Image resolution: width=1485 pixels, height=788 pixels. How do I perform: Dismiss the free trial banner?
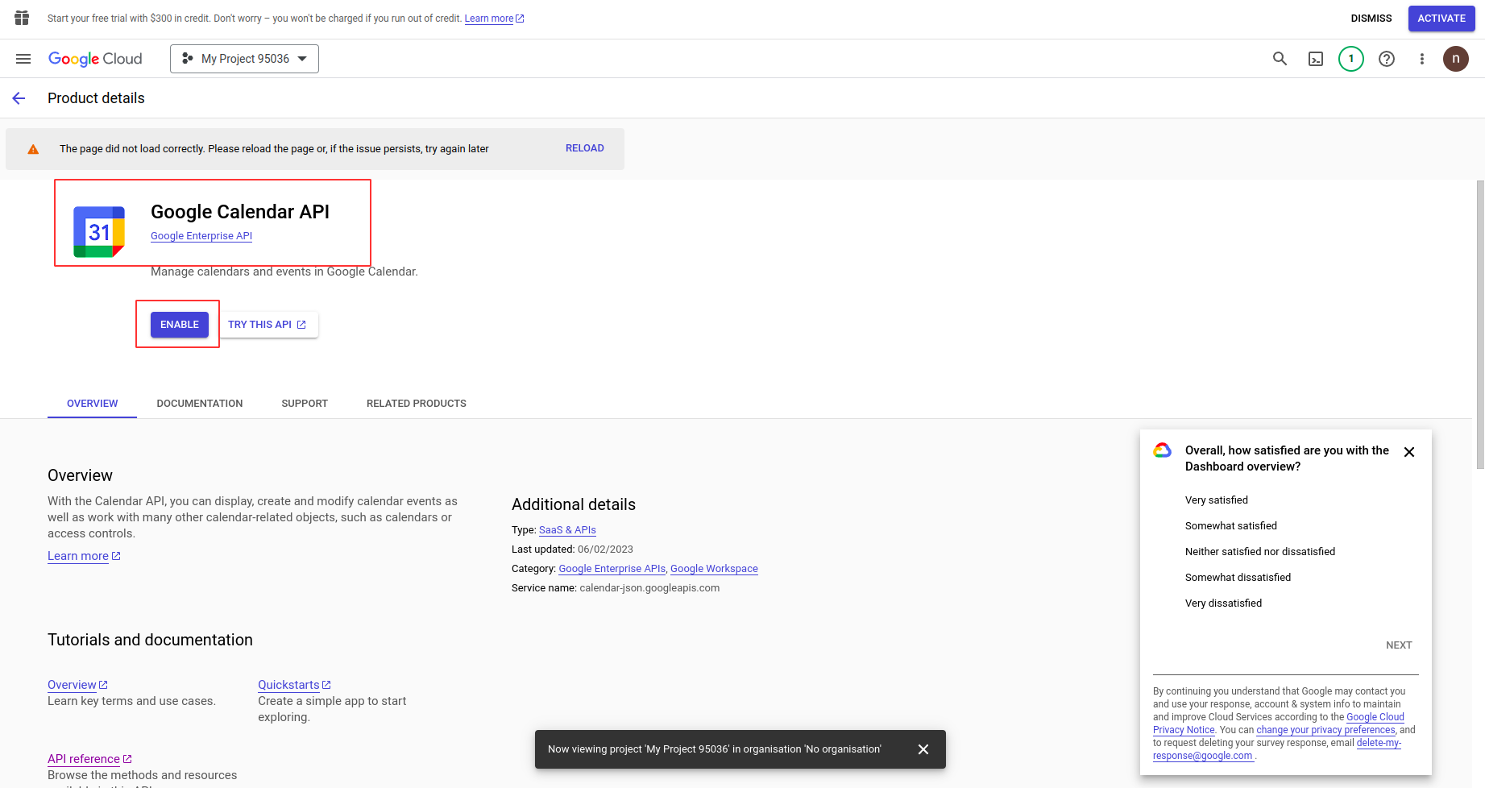pos(1371,19)
